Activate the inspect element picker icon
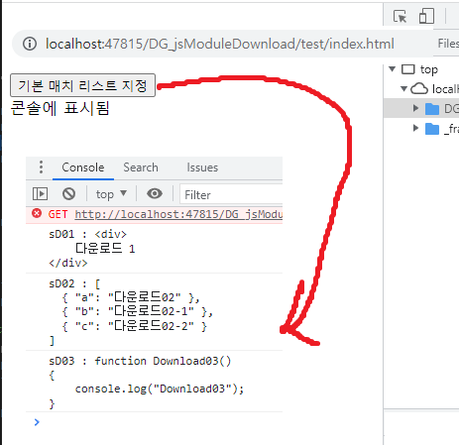The image size is (459, 445). (x=400, y=16)
